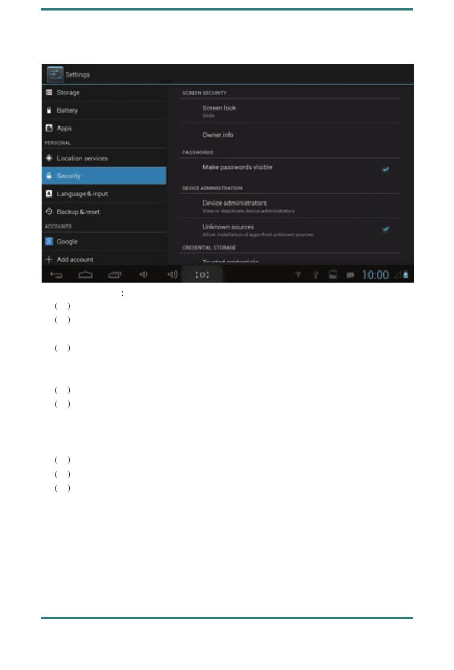The height and width of the screenshot is (670, 454).
Task: Tap Add account option
Action: pyautogui.click(x=104, y=259)
